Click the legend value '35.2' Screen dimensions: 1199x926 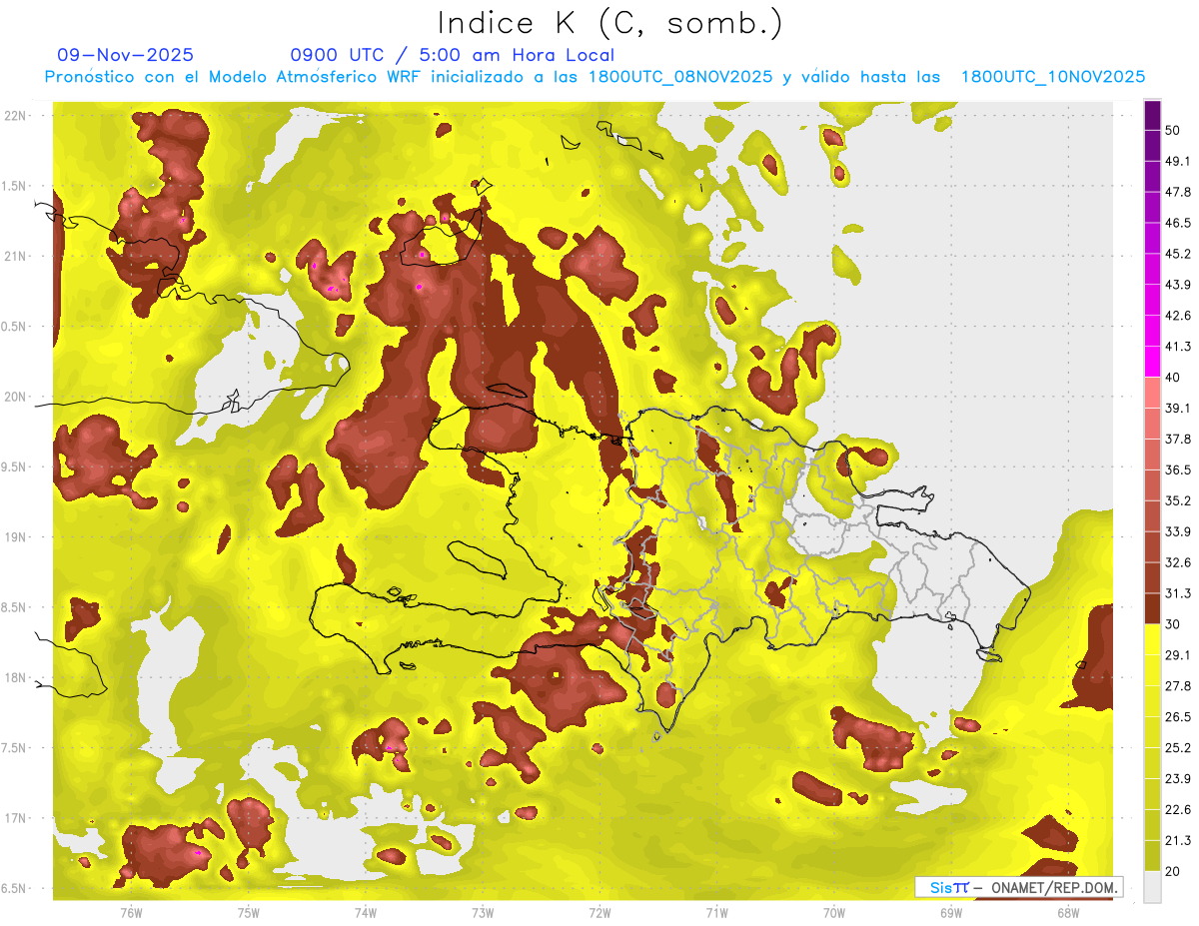1177,500
